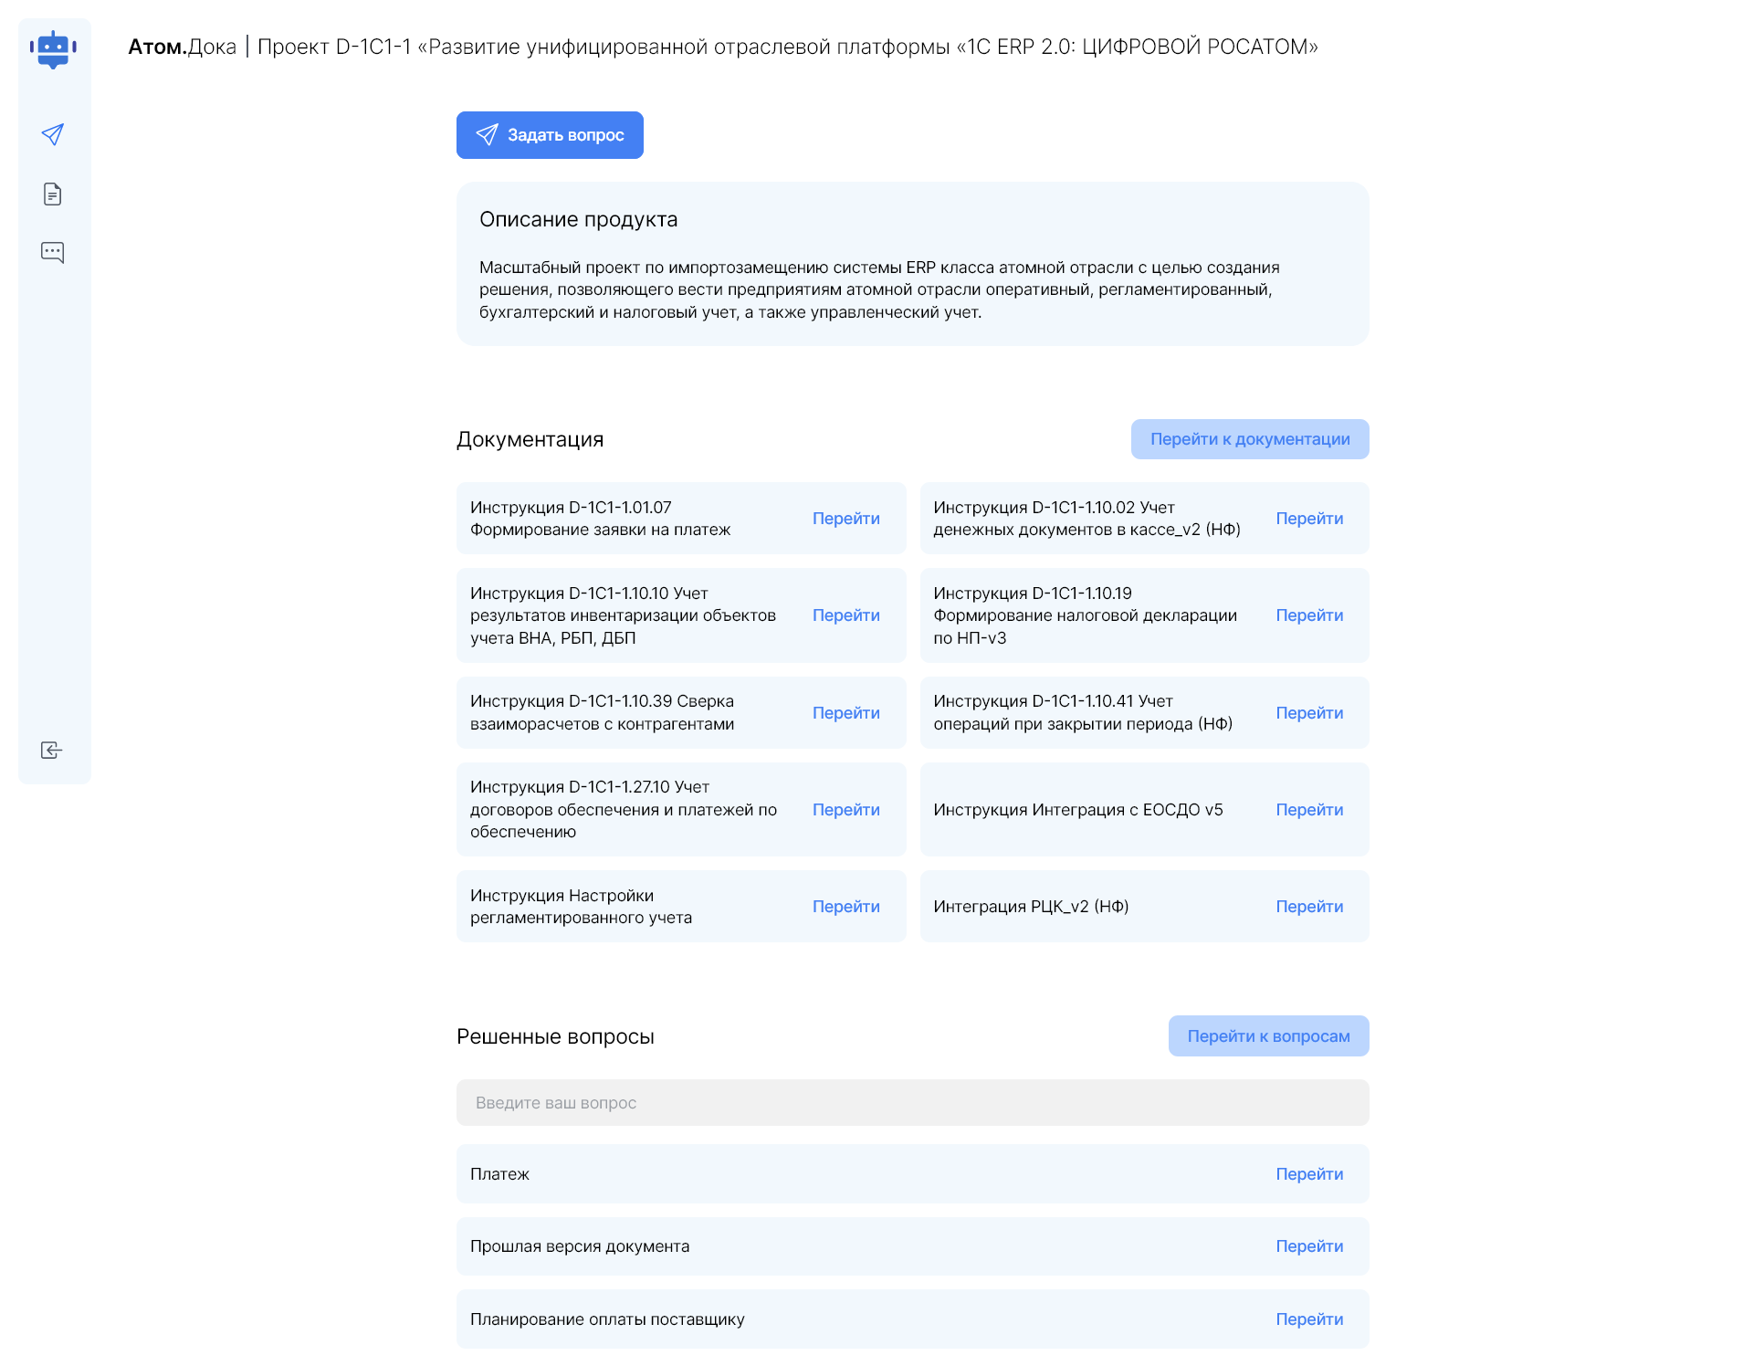The width and height of the screenshot is (1753, 1366).
Task: Click "Перейти к вопросам" button
Action: click(1268, 1036)
